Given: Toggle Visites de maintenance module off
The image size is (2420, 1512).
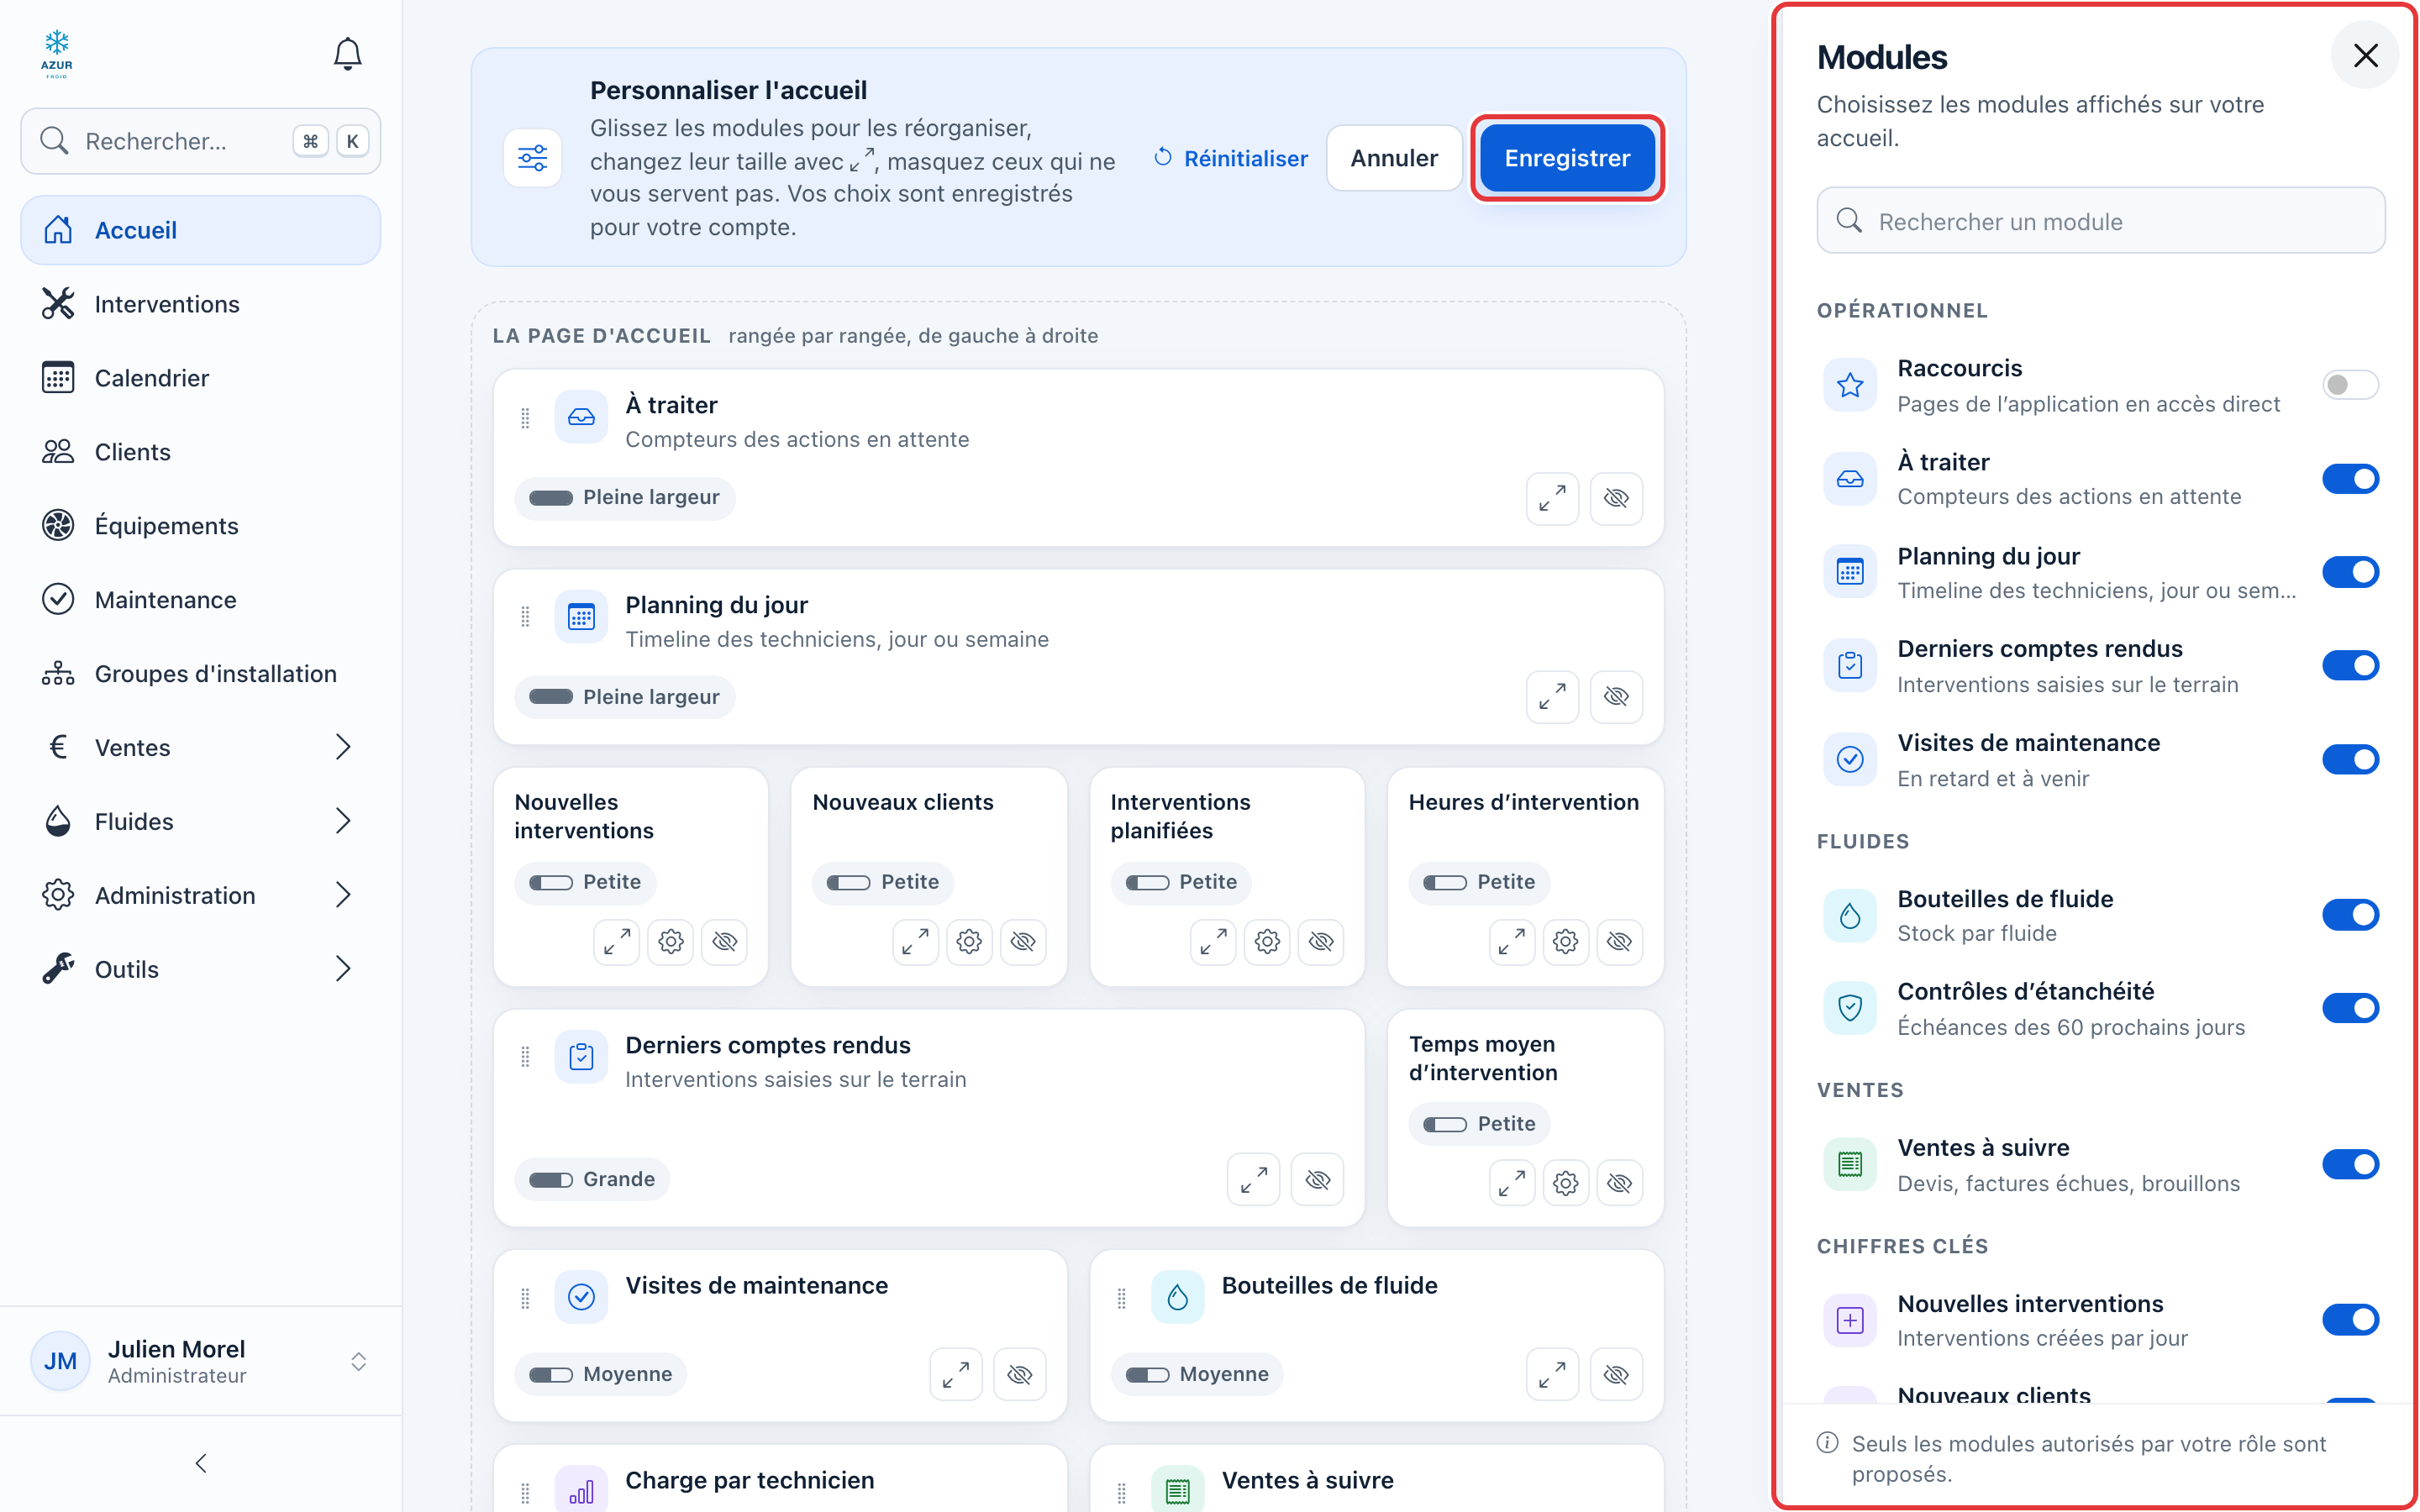Looking at the screenshot, I should click(x=2350, y=759).
